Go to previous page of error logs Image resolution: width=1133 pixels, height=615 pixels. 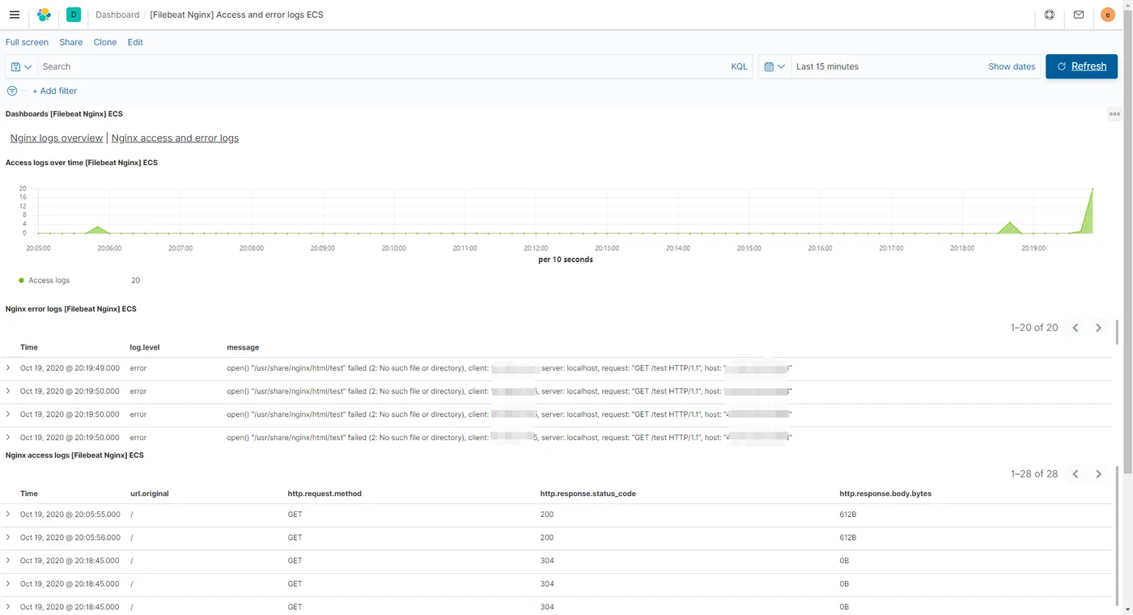[1076, 328]
